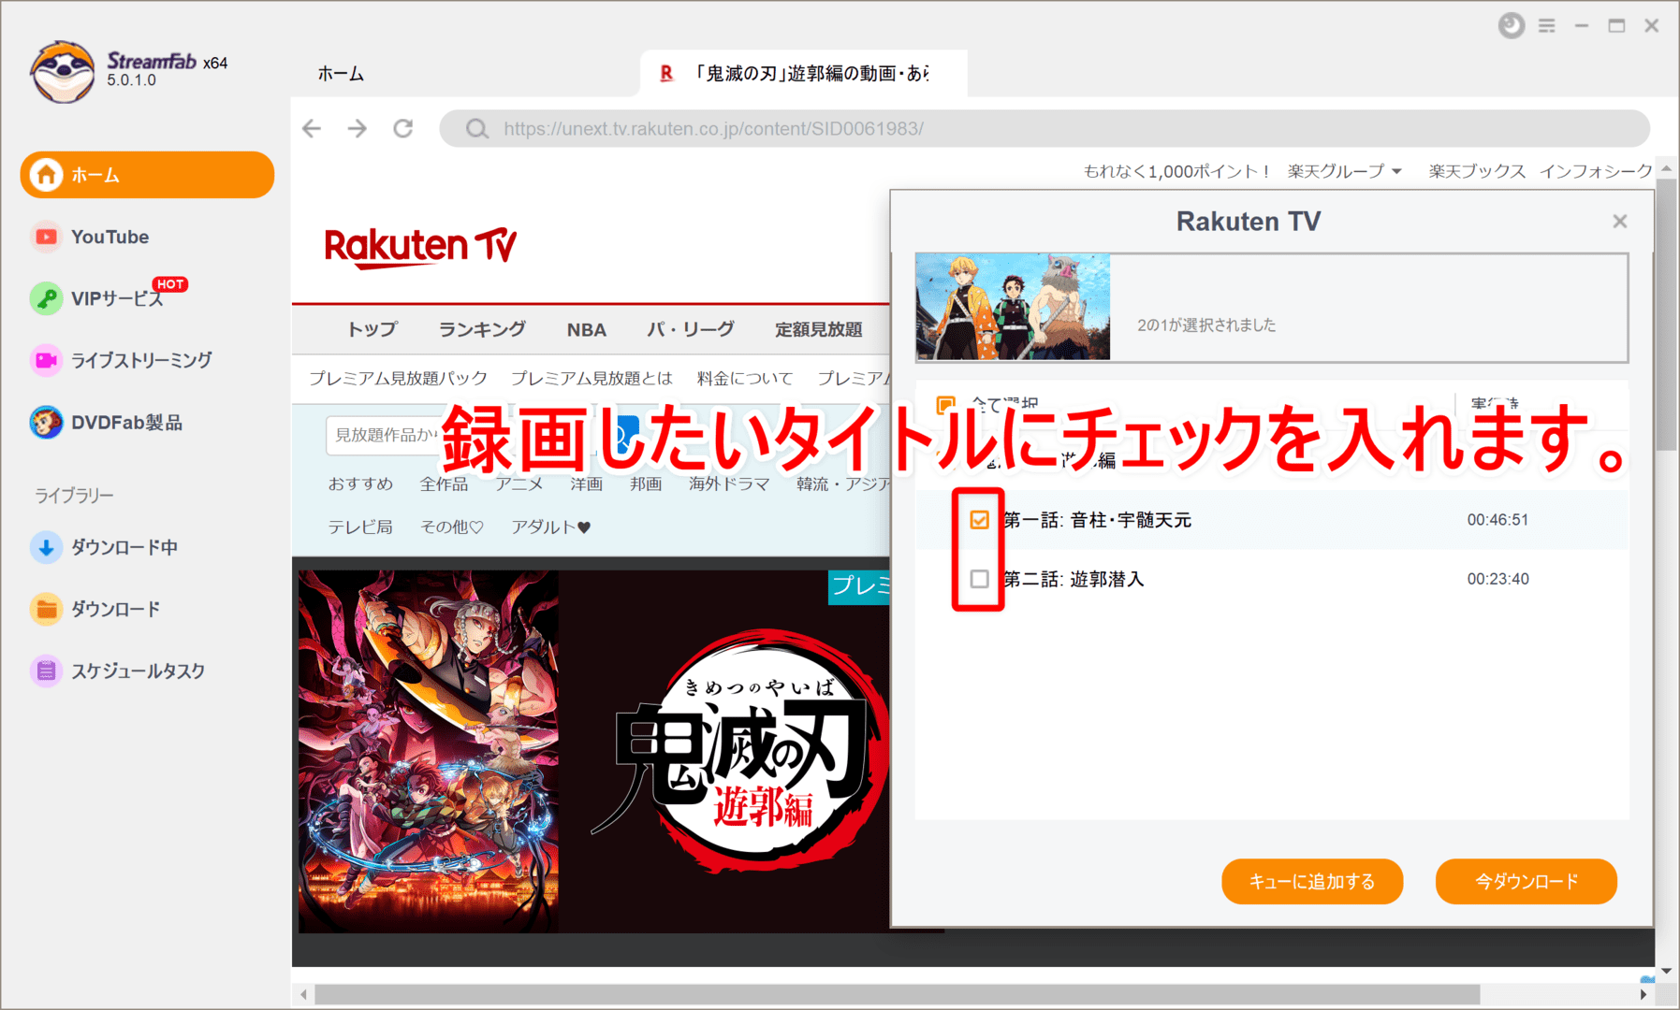Open the StreamFab hamburger menu
This screenshot has height=1010, width=1680.
pyautogui.click(x=1547, y=25)
